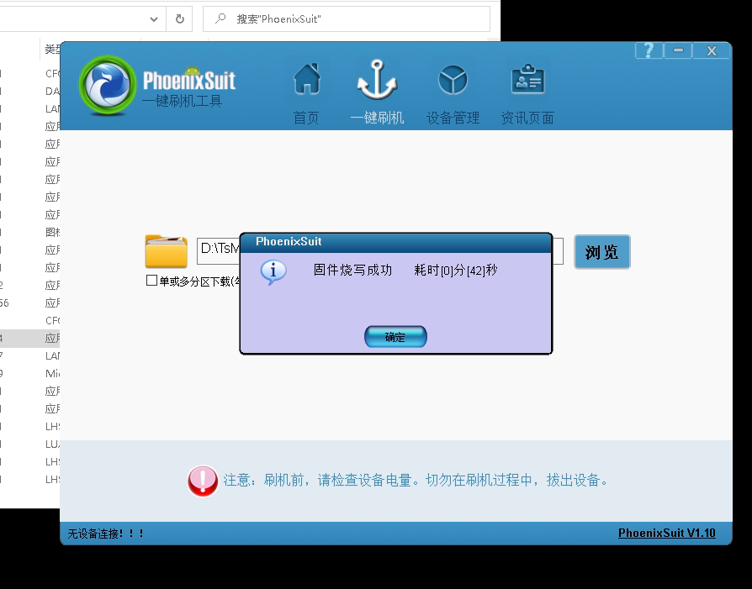752x589 pixels.
Task: Click the firmware path field starting D:\TsM
Action: (219, 250)
